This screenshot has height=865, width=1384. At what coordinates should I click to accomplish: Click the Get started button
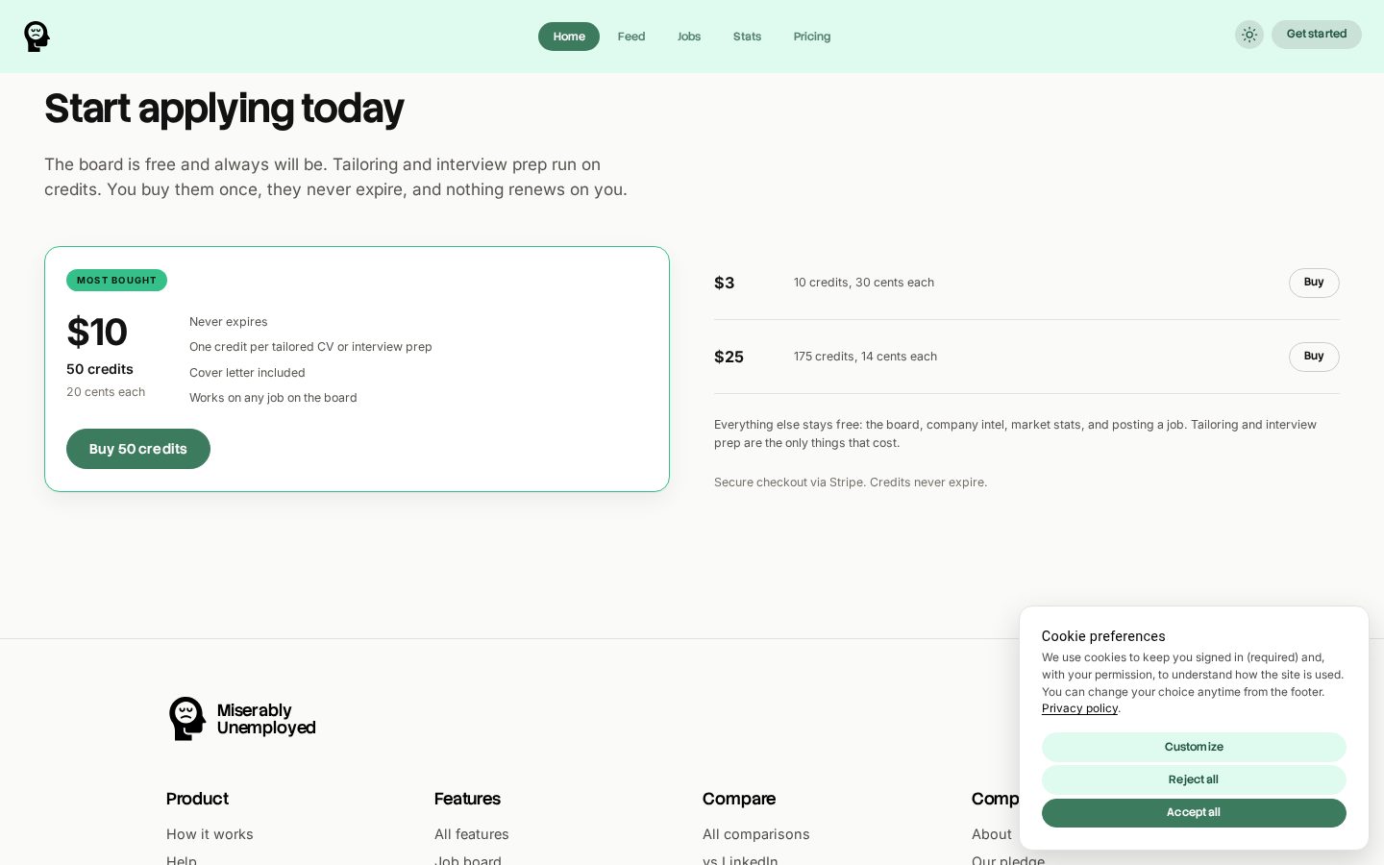(1317, 35)
